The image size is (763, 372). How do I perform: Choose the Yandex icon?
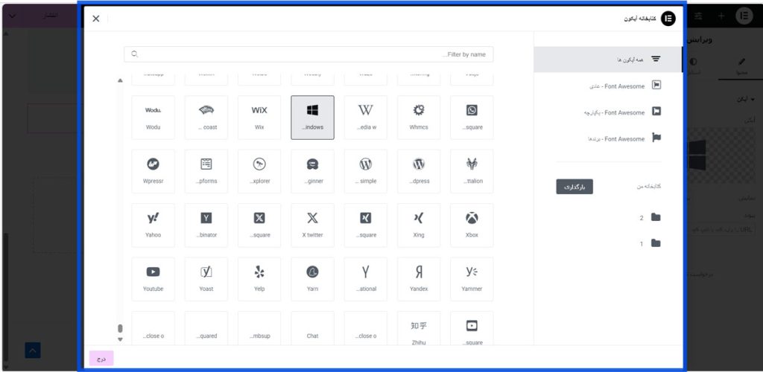click(x=419, y=278)
